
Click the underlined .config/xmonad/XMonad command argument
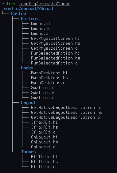pos(45,4)
